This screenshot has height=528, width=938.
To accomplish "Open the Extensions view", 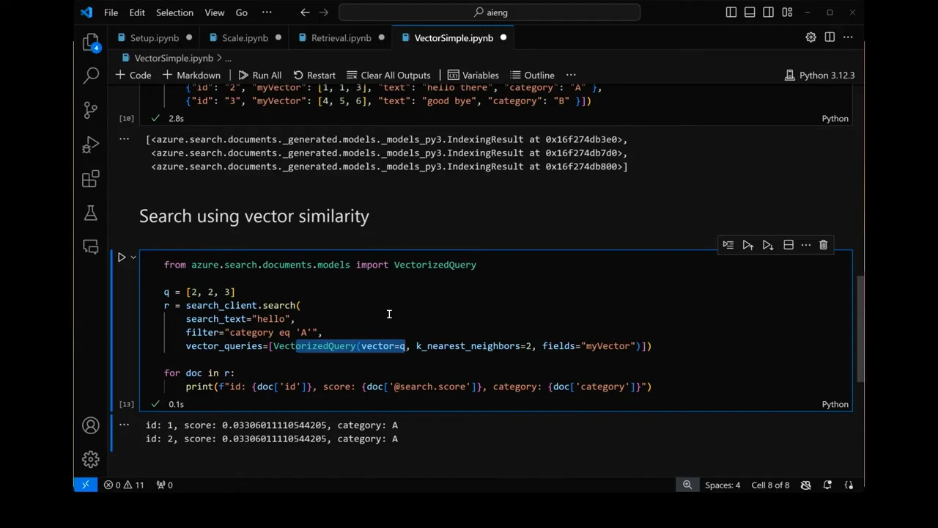I will [x=91, y=179].
